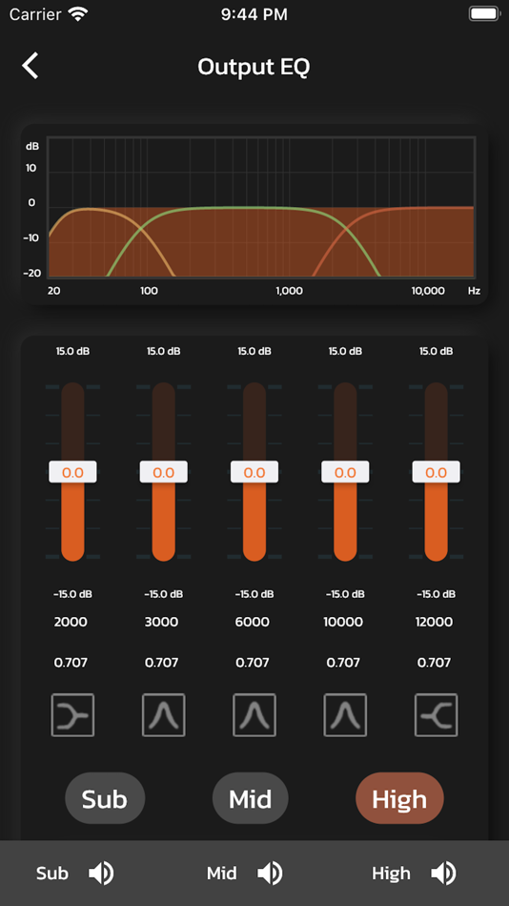Mute the Mid channel speaker
Screen dimensions: 509x906
point(270,873)
